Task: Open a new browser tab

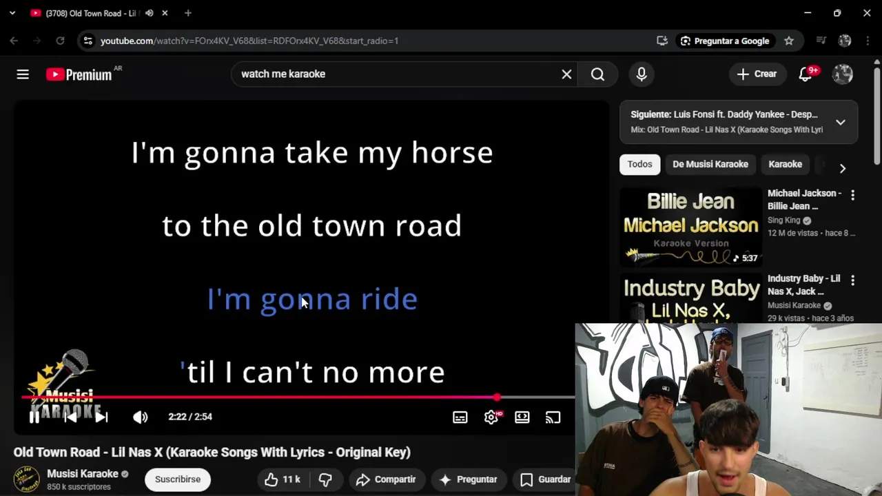Action: click(187, 13)
